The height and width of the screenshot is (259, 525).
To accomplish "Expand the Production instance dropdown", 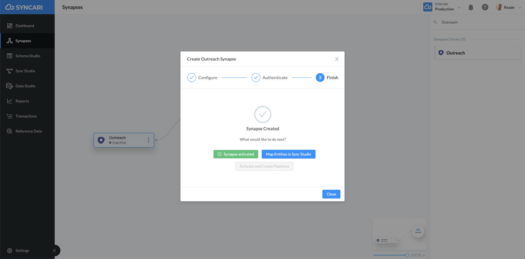I will click(x=459, y=7).
